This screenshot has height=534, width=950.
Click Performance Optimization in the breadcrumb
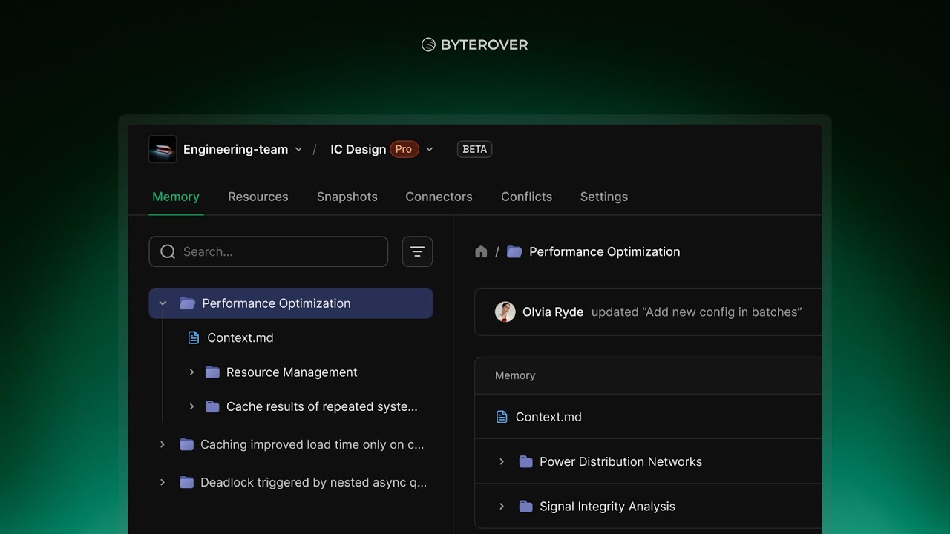pyautogui.click(x=604, y=251)
